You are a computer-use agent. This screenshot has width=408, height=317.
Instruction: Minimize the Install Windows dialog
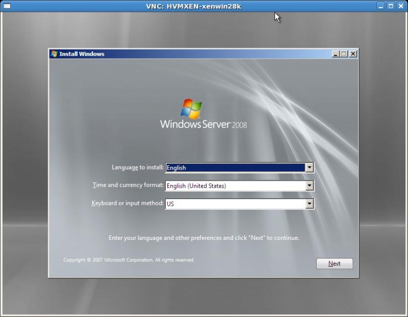(x=335, y=54)
